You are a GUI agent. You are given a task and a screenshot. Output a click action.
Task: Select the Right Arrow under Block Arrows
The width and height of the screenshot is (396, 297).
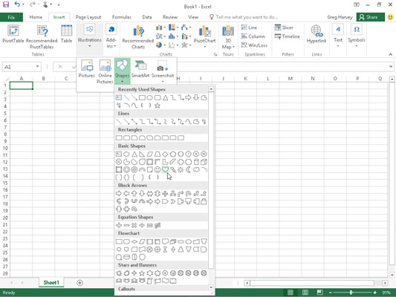119,194
